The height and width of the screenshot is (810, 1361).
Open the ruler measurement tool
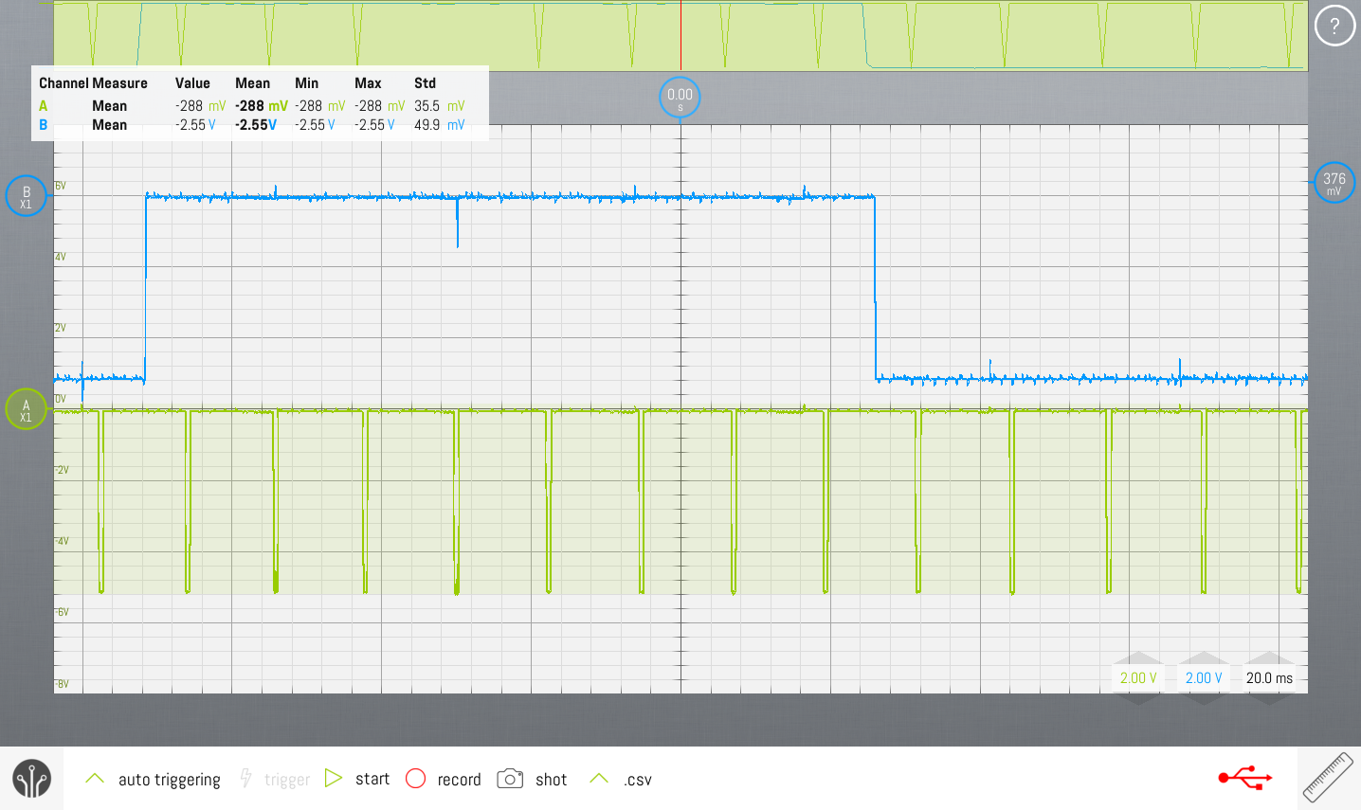point(1328,778)
